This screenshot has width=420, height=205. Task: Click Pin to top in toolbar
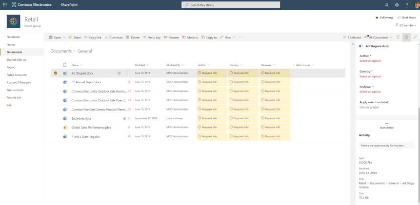click(x=152, y=37)
